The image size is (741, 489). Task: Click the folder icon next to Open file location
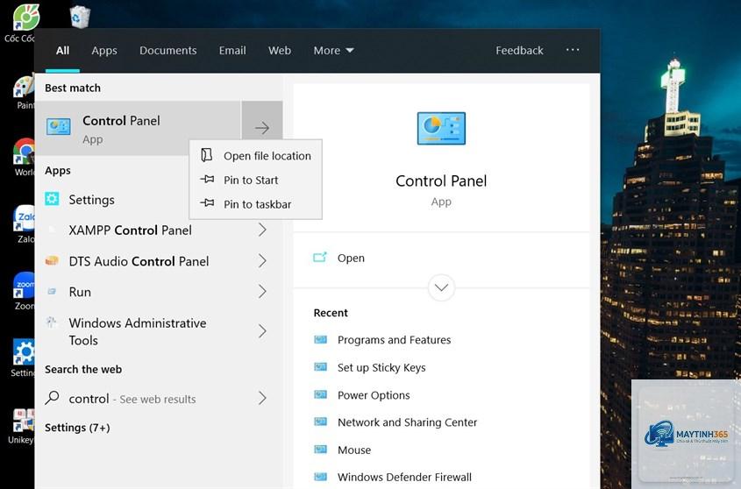[x=207, y=155]
